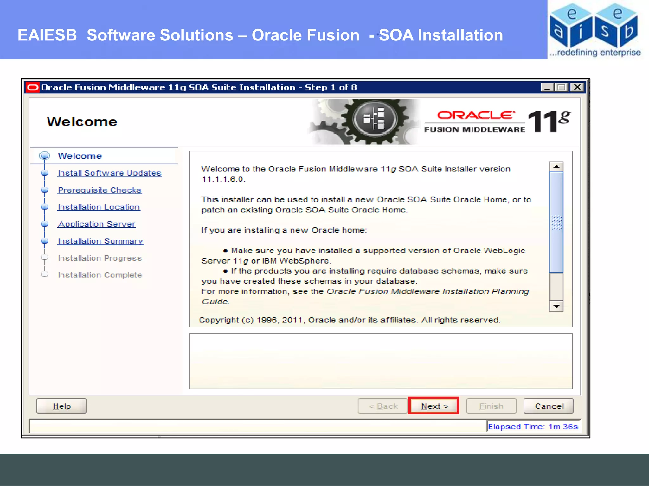Click the EAIESB cube logo
Screen dimensions: 649x486
[x=594, y=29]
